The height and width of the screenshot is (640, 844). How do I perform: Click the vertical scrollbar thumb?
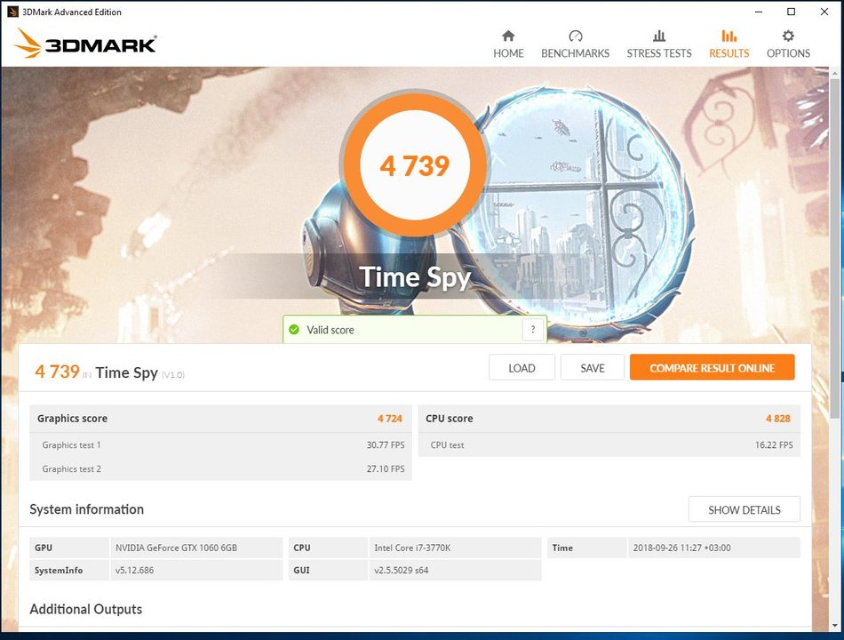click(x=835, y=248)
